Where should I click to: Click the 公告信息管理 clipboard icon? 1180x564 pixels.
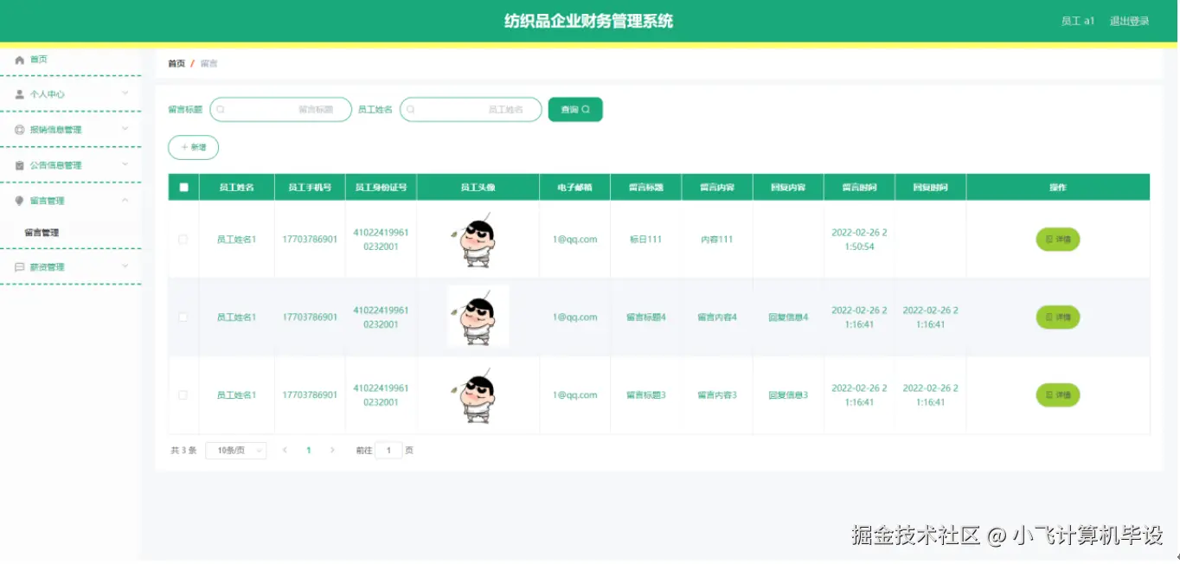(19, 164)
